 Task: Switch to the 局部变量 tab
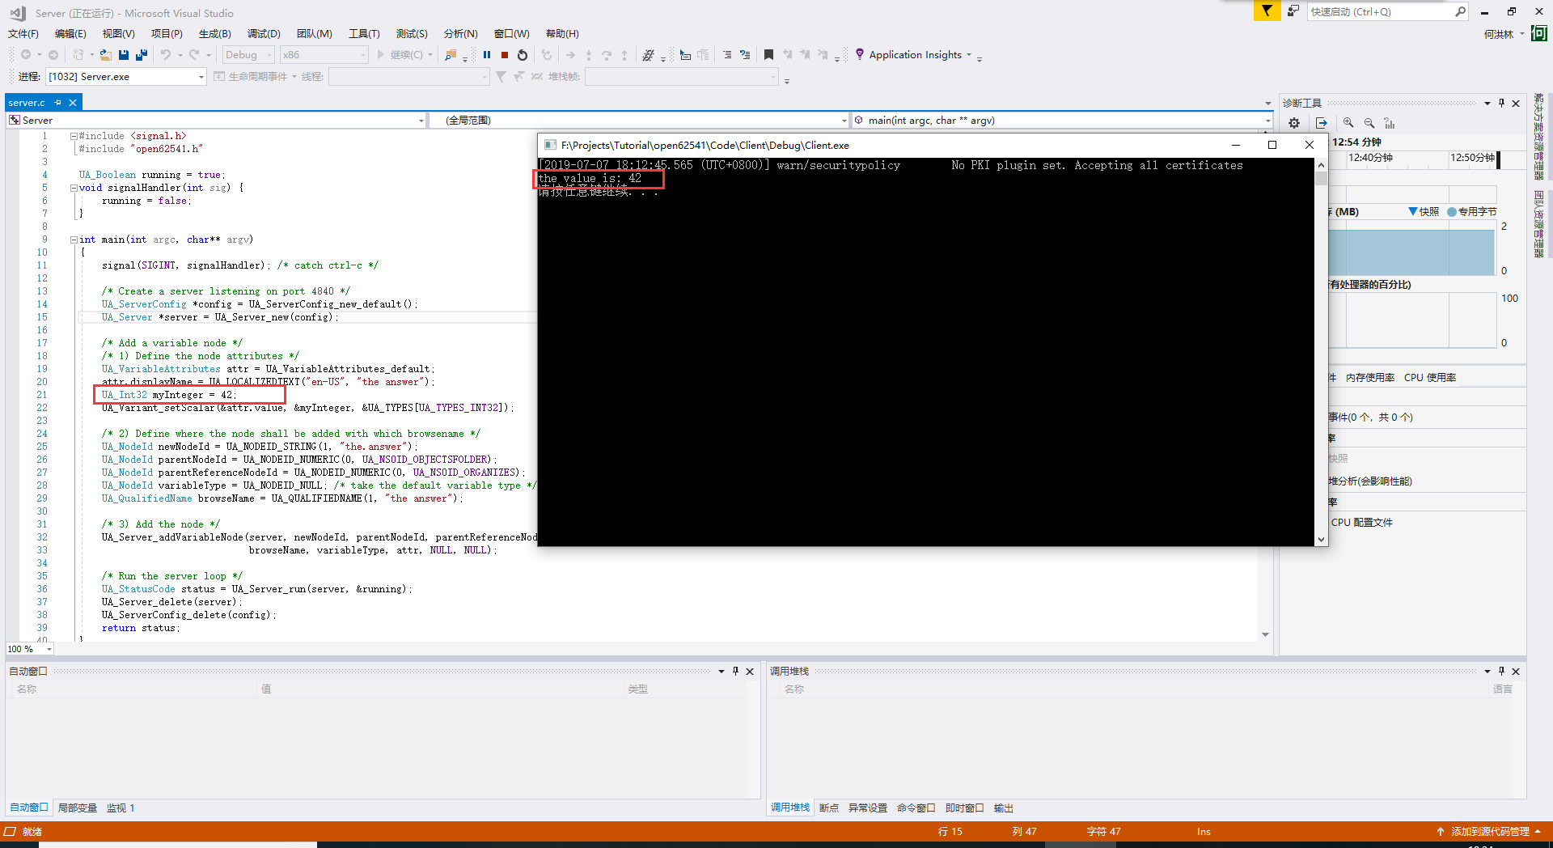[x=78, y=808]
